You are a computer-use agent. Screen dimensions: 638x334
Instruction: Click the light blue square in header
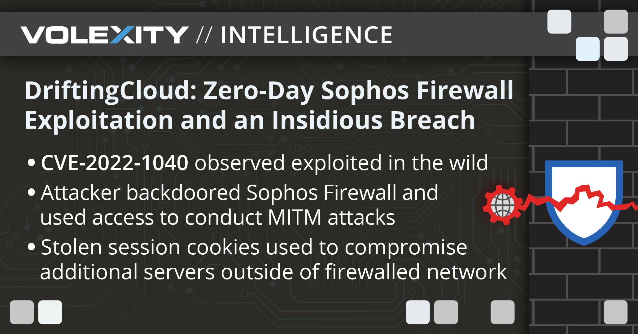(x=588, y=49)
